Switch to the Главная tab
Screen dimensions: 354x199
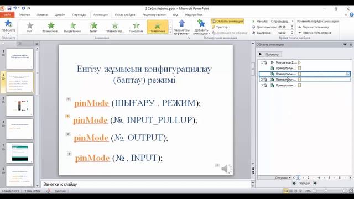[x=24, y=15]
